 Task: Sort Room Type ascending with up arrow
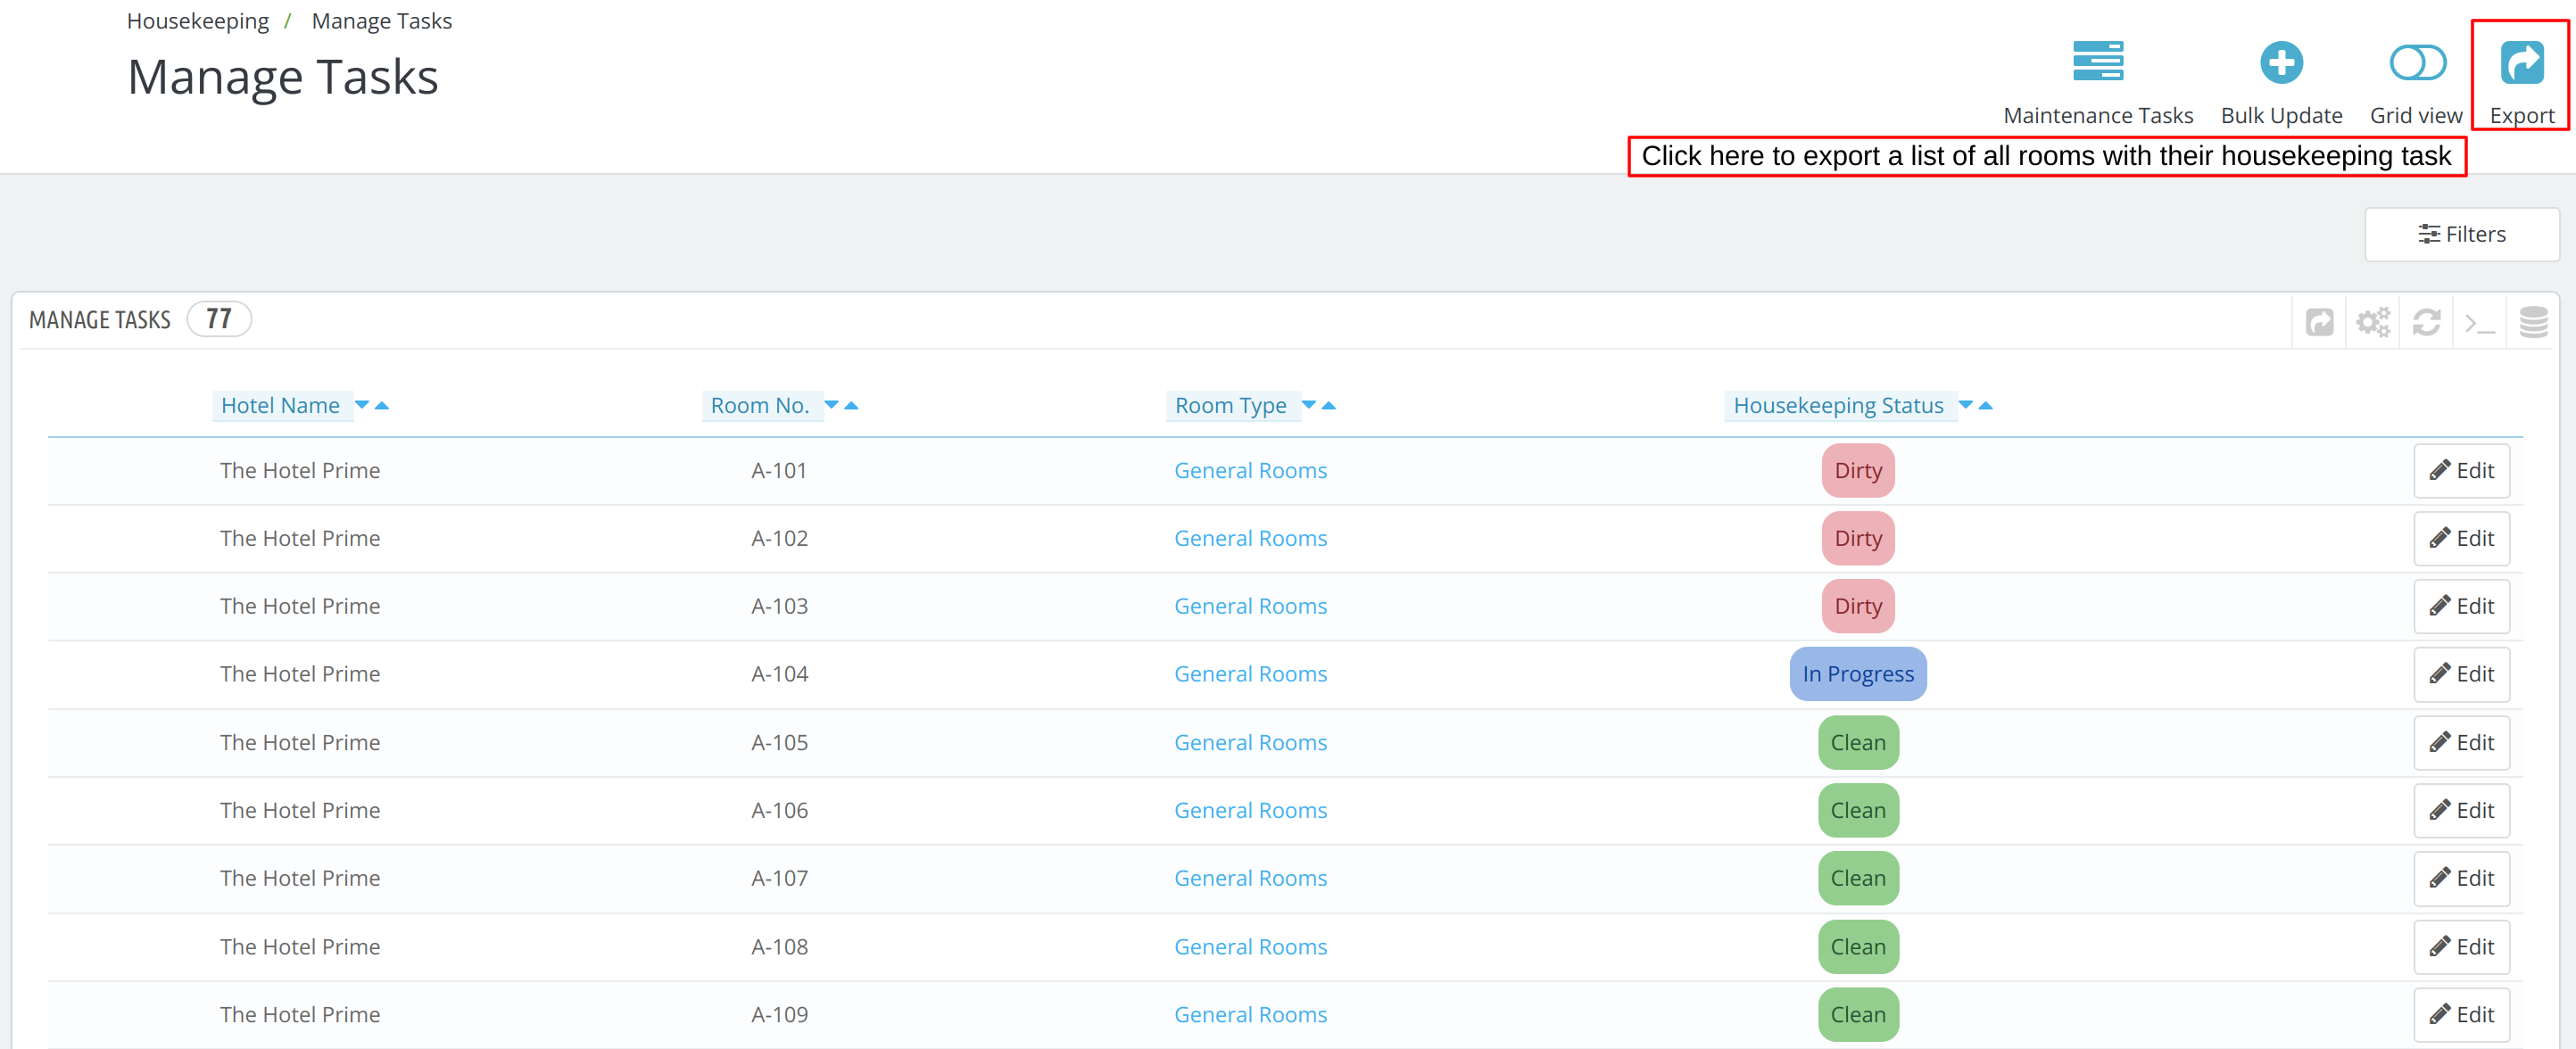coord(1328,405)
